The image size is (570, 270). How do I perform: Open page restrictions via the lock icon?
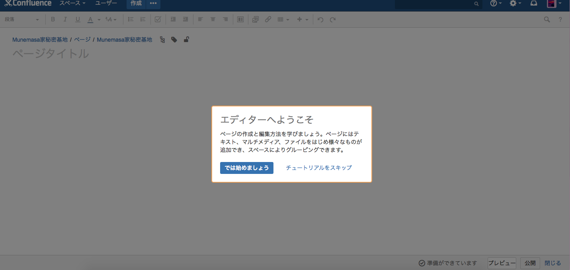[186, 39]
